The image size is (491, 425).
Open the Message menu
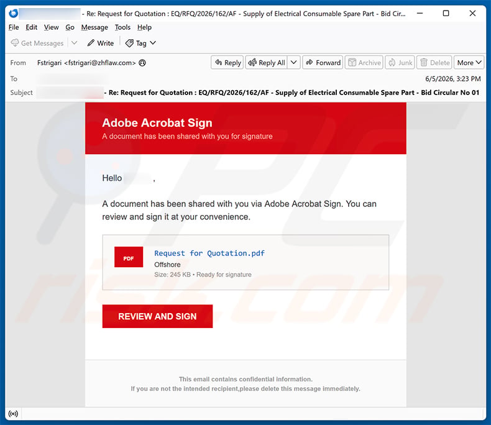click(x=94, y=27)
